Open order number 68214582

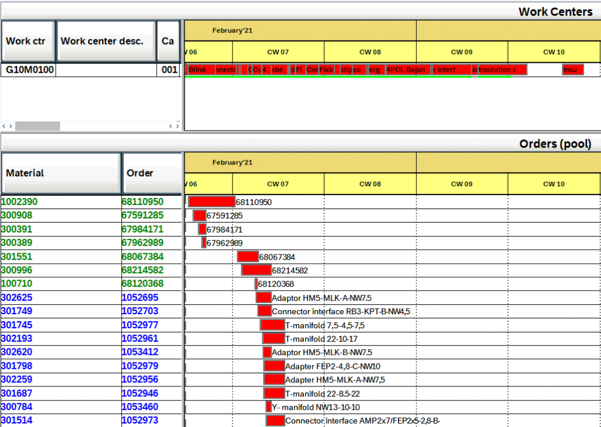click(x=143, y=270)
